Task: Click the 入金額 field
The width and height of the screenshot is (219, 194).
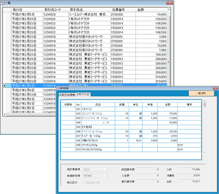Action: point(148,176)
